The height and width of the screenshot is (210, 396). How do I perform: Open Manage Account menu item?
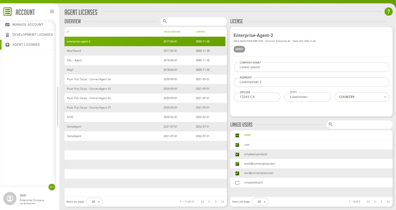click(x=28, y=25)
